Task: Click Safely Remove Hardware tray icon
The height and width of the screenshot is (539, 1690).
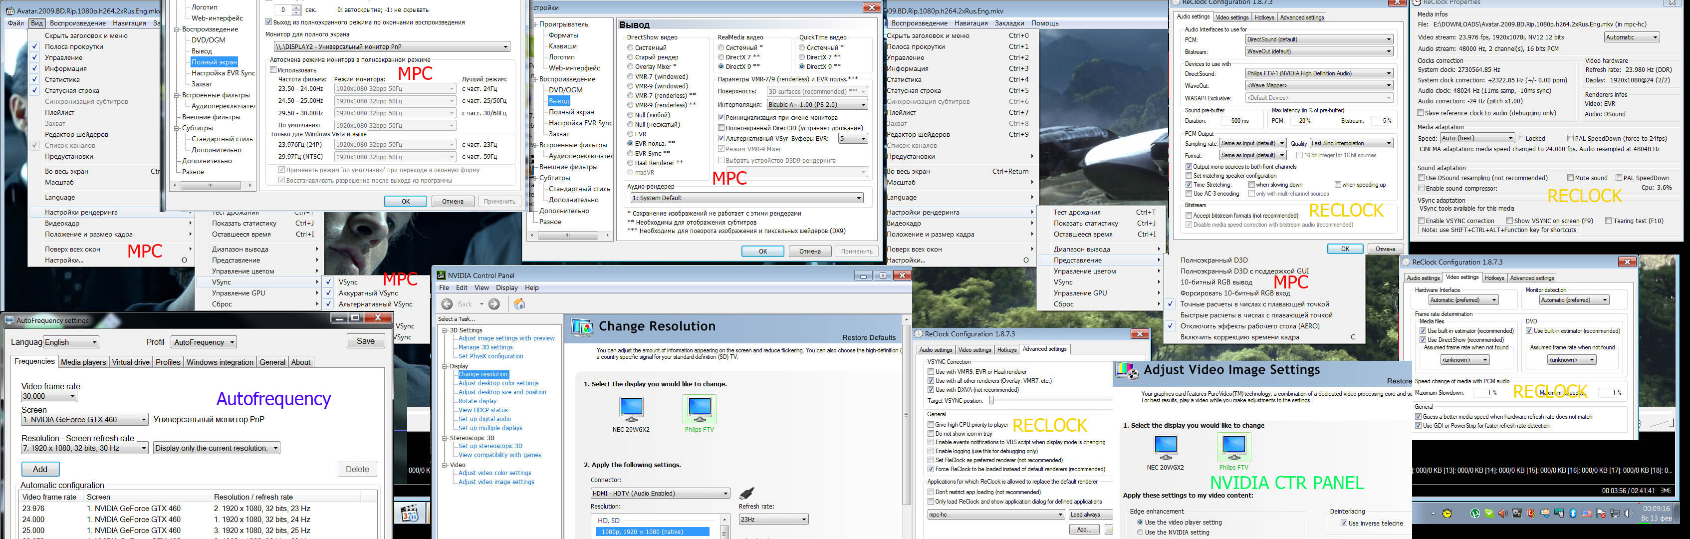Action: 1545,514
